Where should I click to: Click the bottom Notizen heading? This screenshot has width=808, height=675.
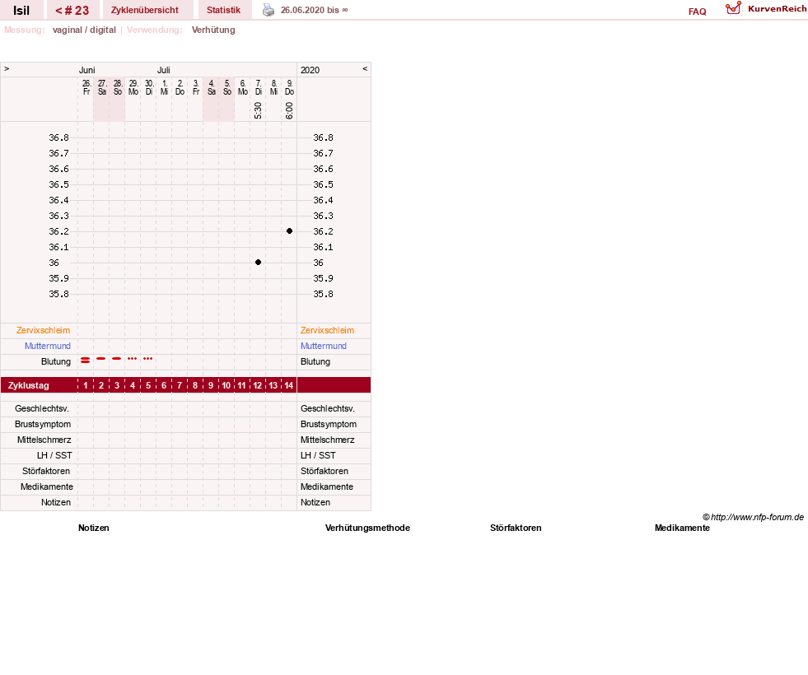click(94, 528)
